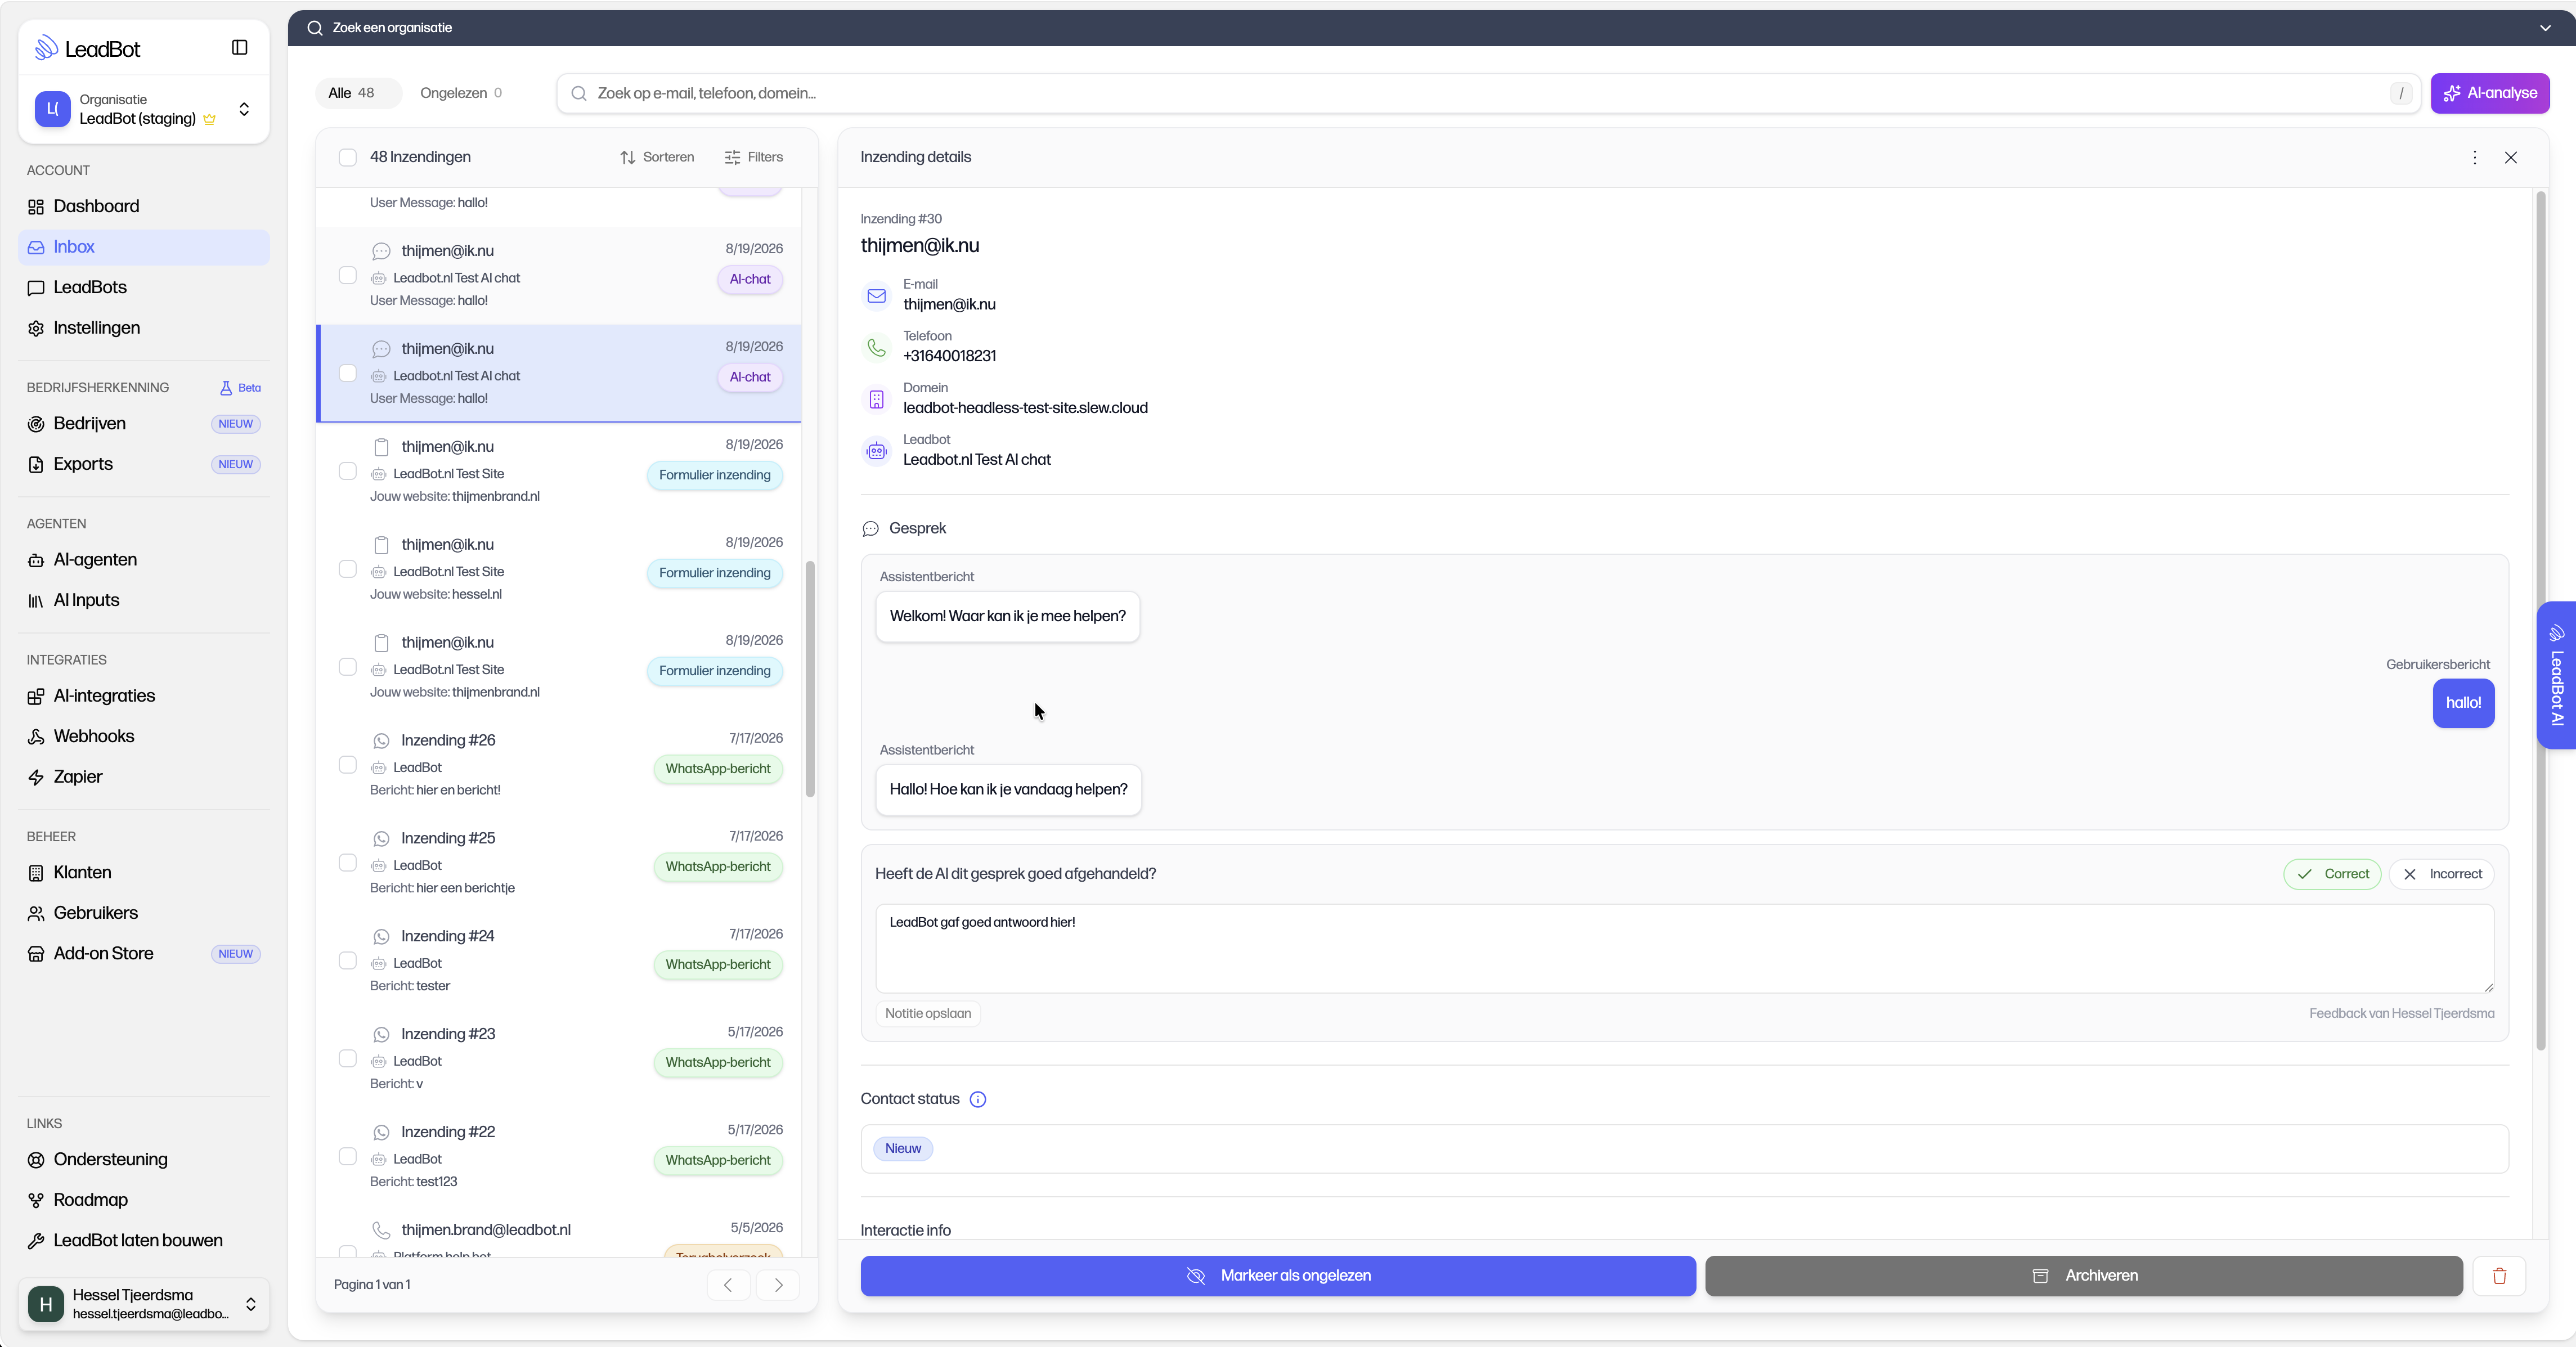This screenshot has width=2576, height=1347.
Task: Mark the AI conversation as Correct
Action: click(2332, 874)
